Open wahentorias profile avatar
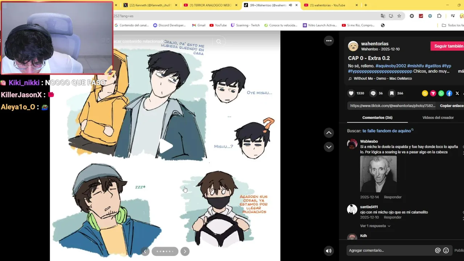This screenshot has width=464, height=261. (353, 46)
